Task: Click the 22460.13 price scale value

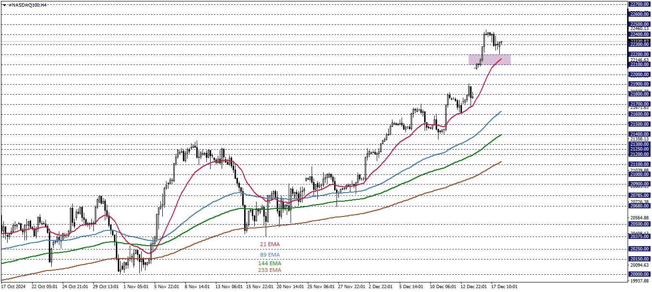Action: 640,29
